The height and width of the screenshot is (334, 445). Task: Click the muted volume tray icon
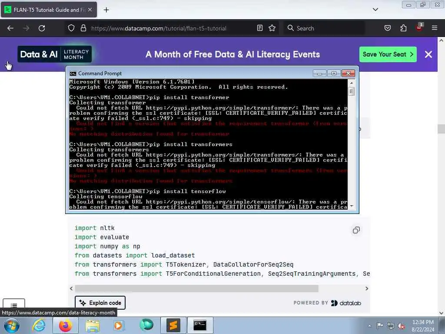(401, 326)
